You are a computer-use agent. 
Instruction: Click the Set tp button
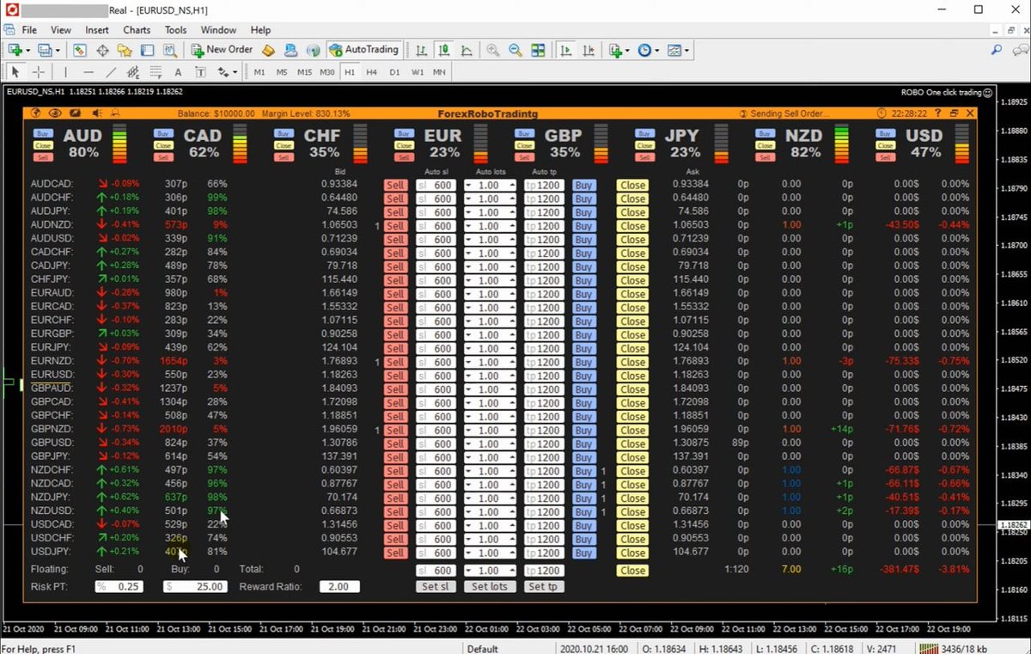(543, 587)
